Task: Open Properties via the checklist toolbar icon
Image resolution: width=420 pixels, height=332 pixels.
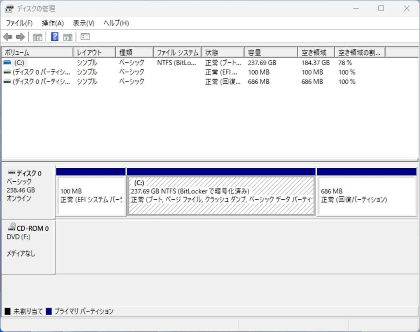Action: 85,37
